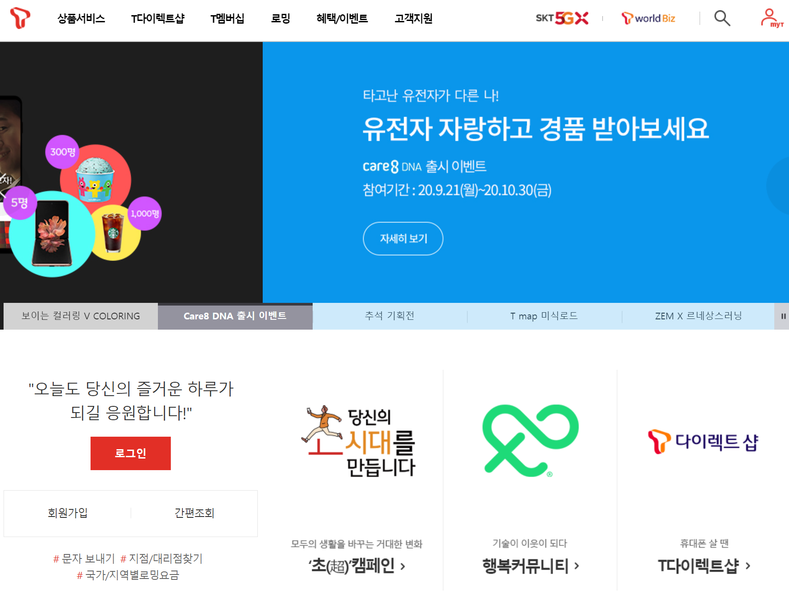Image resolution: width=789 pixels, height=616 pixels.
Task: Open the #문자 보내기 hashtag link
Action: [x=84, y=558]
